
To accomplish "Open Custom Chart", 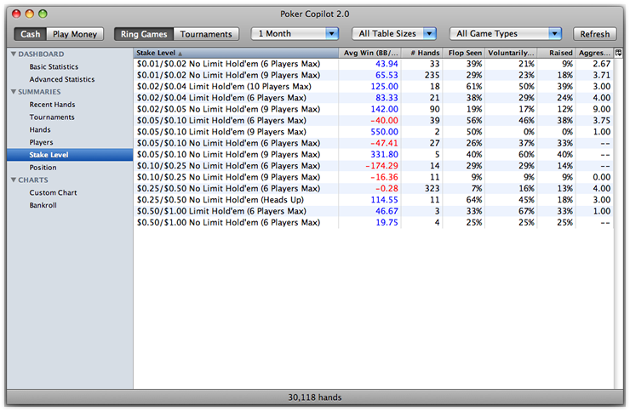I will (x=53, y=192).
